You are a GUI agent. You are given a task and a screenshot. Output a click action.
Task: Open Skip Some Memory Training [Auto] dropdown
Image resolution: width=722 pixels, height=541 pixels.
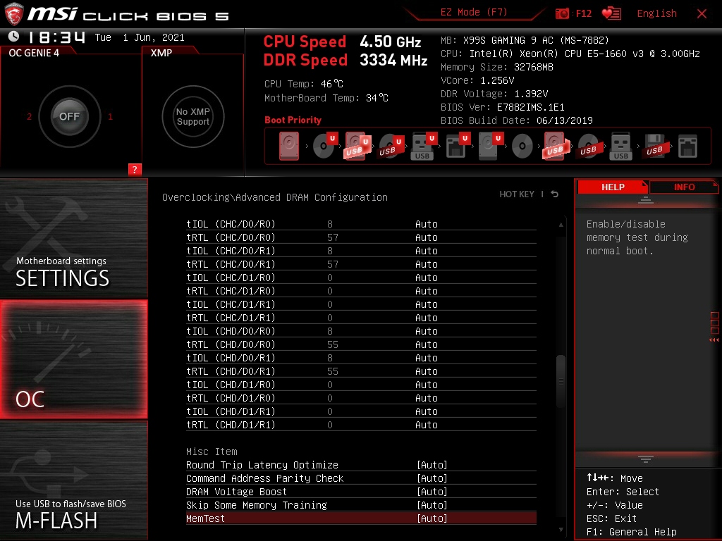point(432,504)
